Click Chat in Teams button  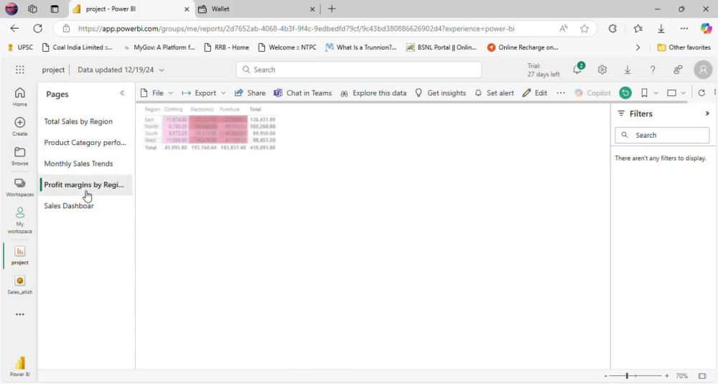pos(303,93)
